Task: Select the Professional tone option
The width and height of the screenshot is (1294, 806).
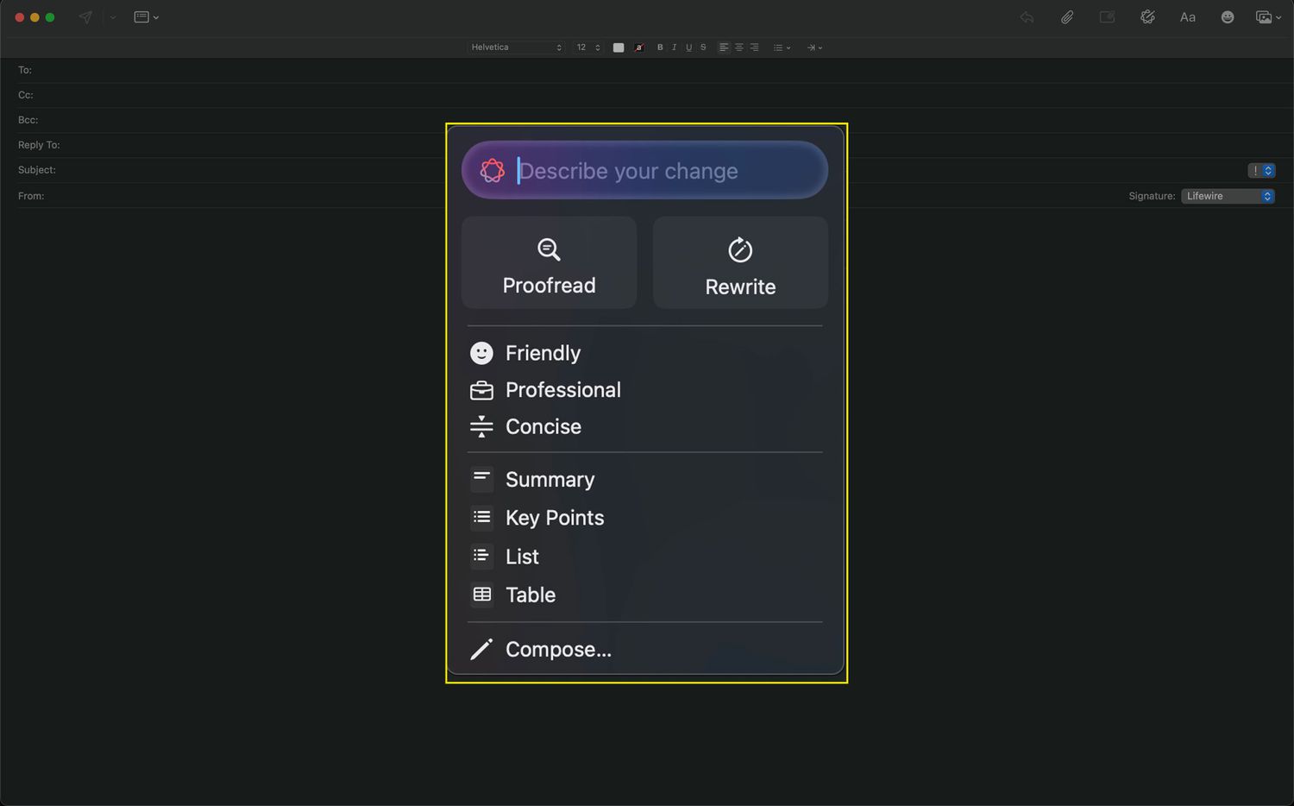Action: [562, 390]
